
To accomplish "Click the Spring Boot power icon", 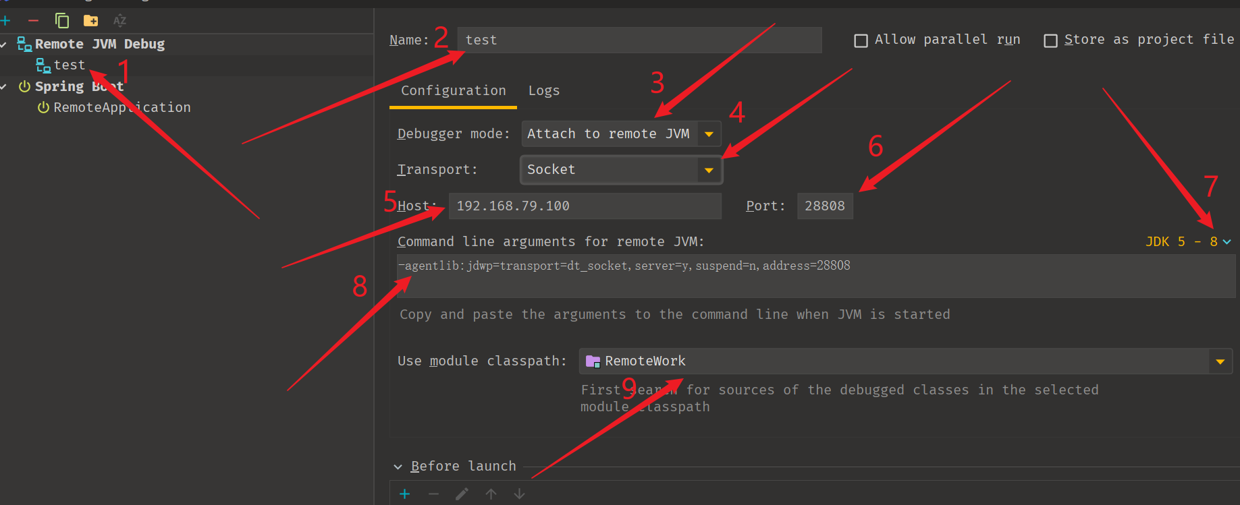I will 24,86.
